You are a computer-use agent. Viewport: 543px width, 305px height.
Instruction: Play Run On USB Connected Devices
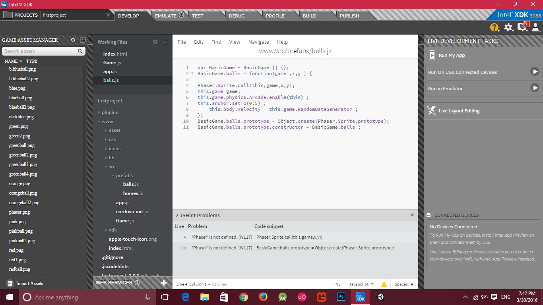535,71
